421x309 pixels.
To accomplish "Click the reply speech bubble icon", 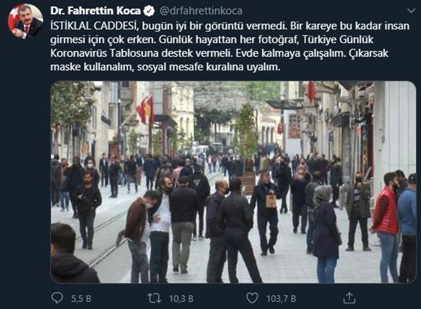I will (57, 298).
